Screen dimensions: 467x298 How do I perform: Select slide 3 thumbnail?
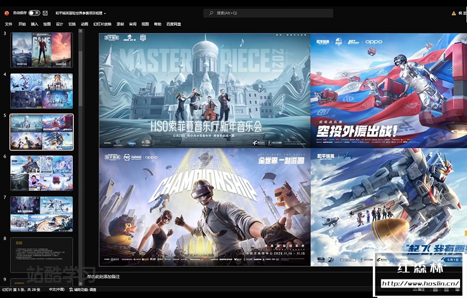[x=42, y=50]
